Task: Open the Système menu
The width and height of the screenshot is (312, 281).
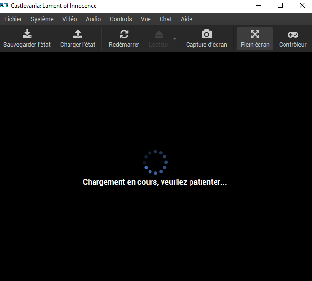Action: [42, 19]
